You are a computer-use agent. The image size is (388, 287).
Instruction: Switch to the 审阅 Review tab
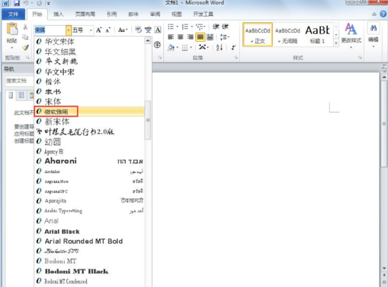click(x=155, y=14)
